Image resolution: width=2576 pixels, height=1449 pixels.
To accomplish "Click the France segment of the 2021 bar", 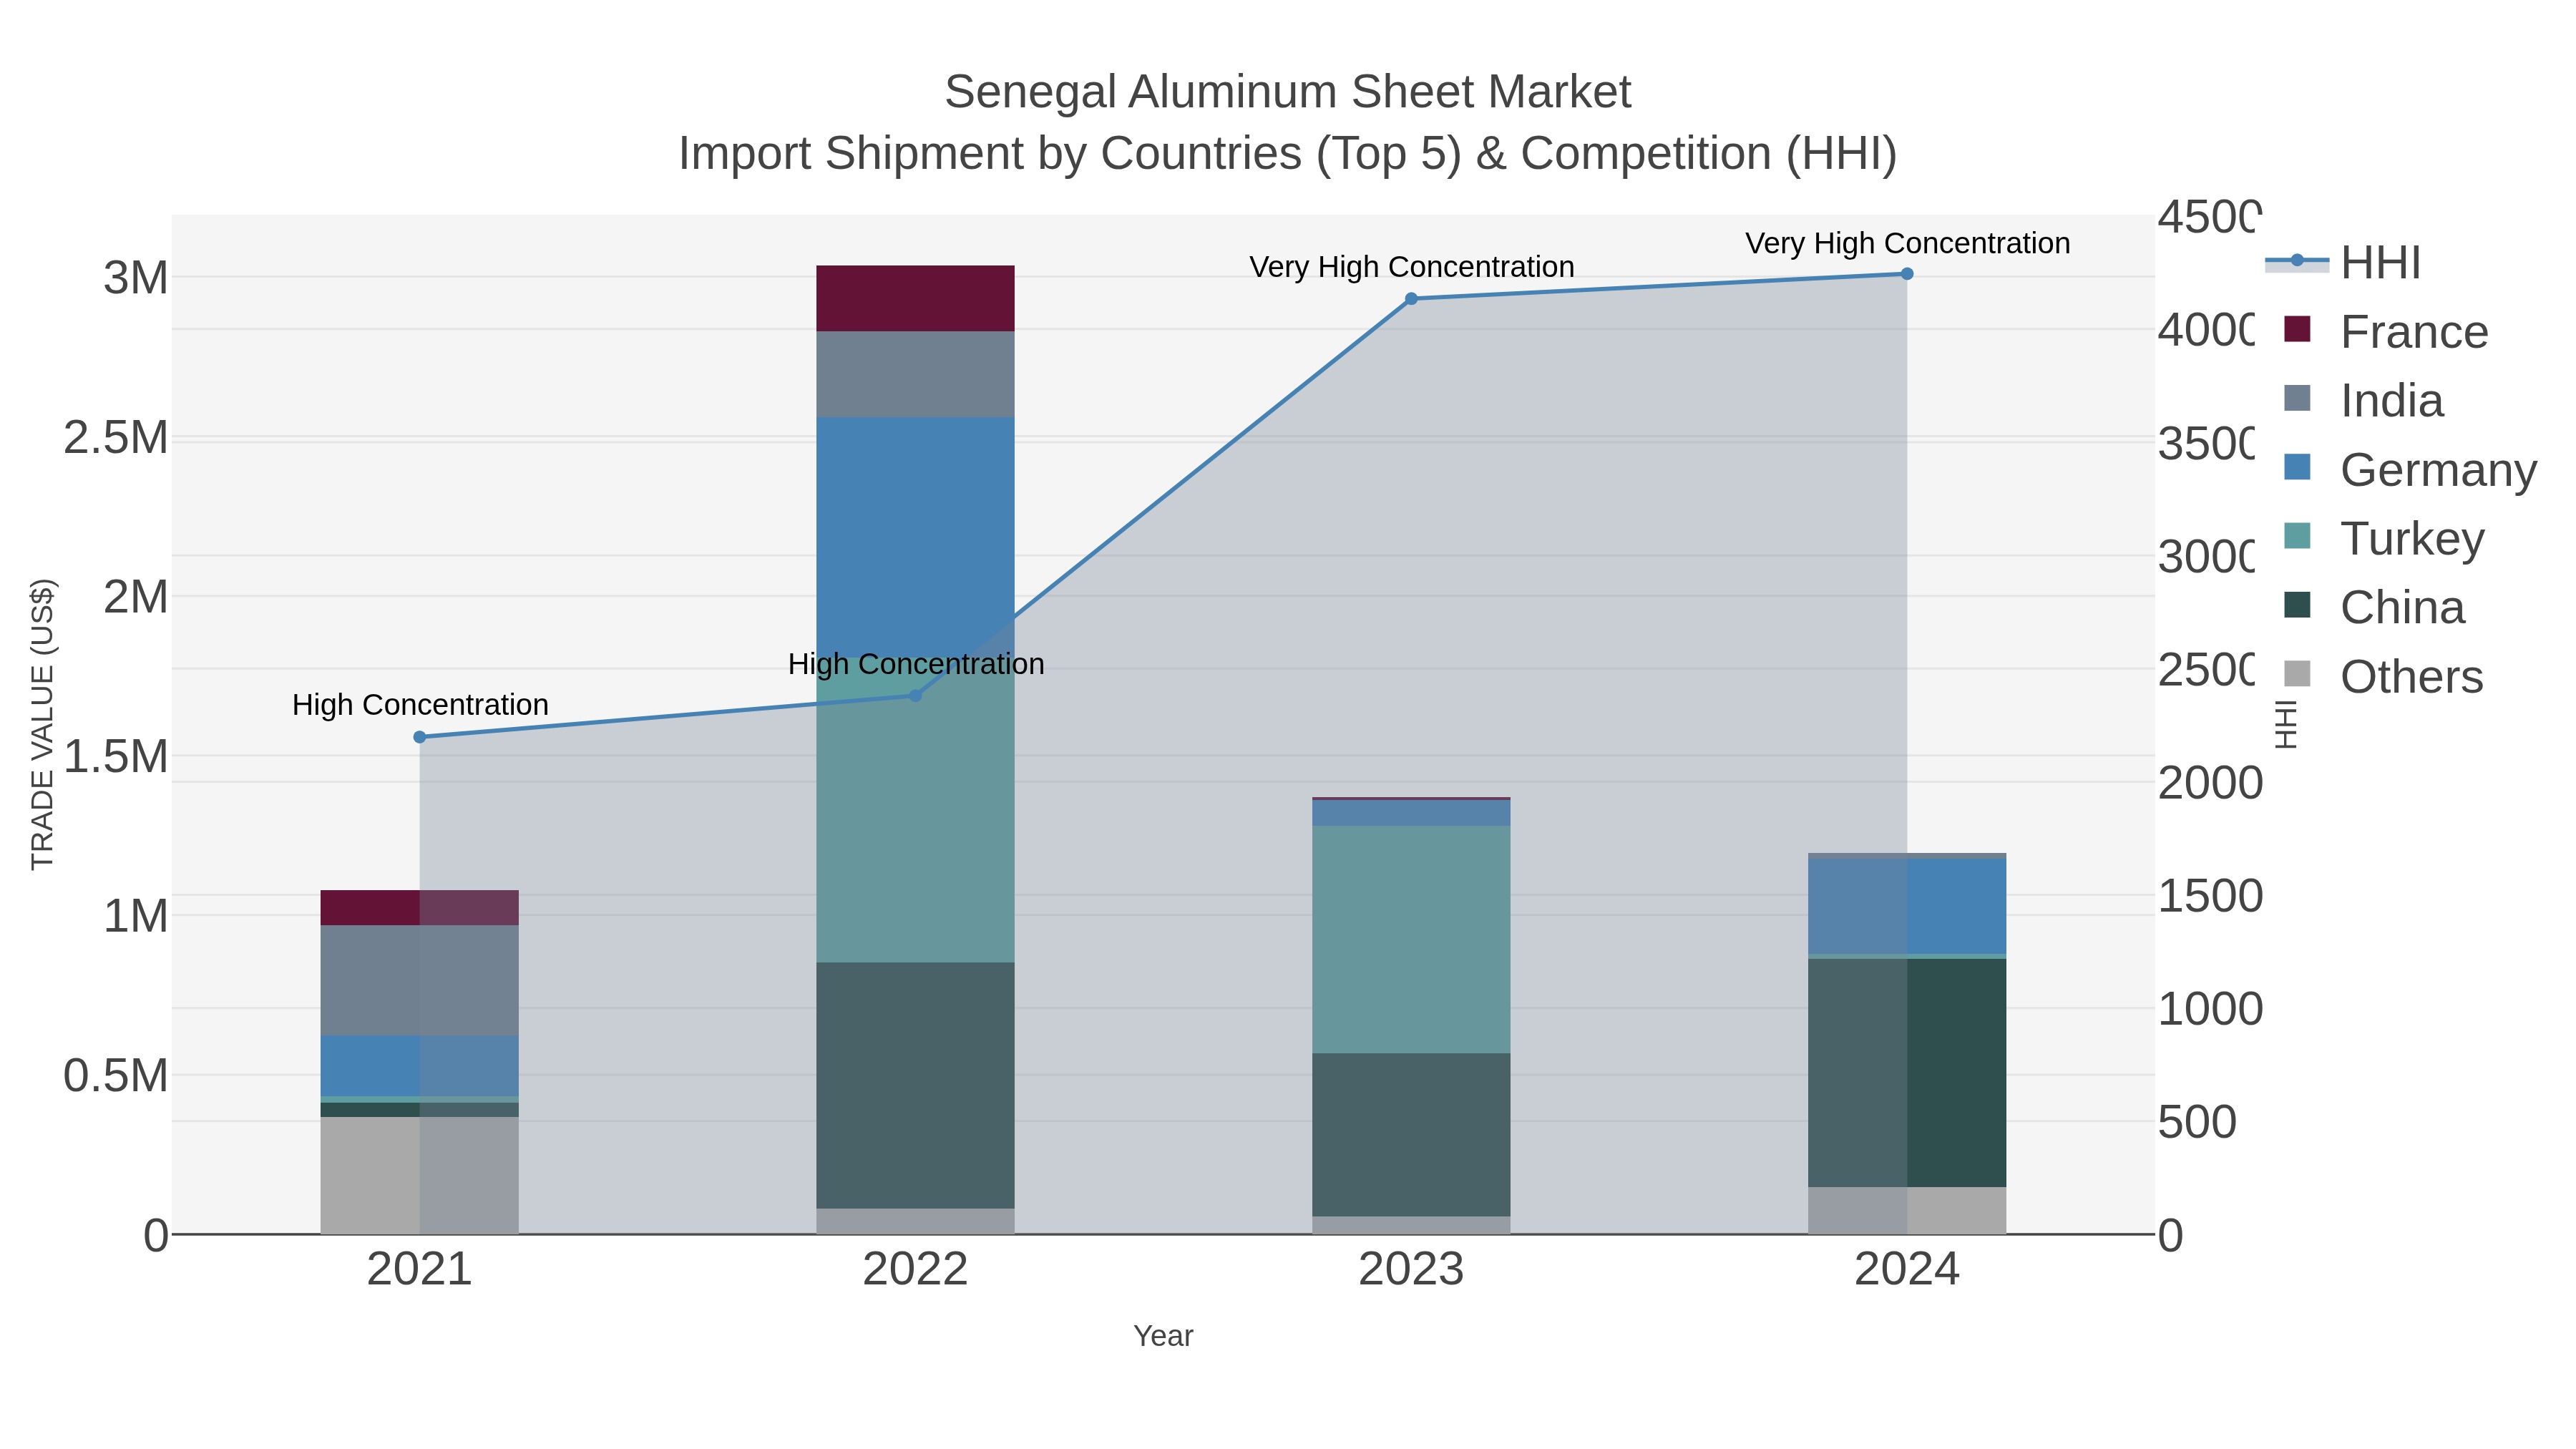I will 420,908.
